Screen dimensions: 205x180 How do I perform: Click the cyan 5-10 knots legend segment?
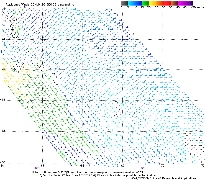[131, 3]
